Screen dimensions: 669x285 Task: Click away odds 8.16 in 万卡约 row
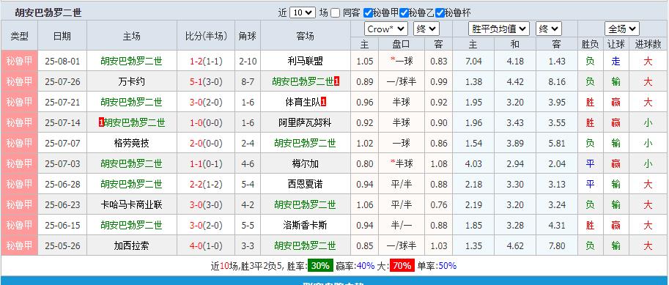[x=557, y=81]
